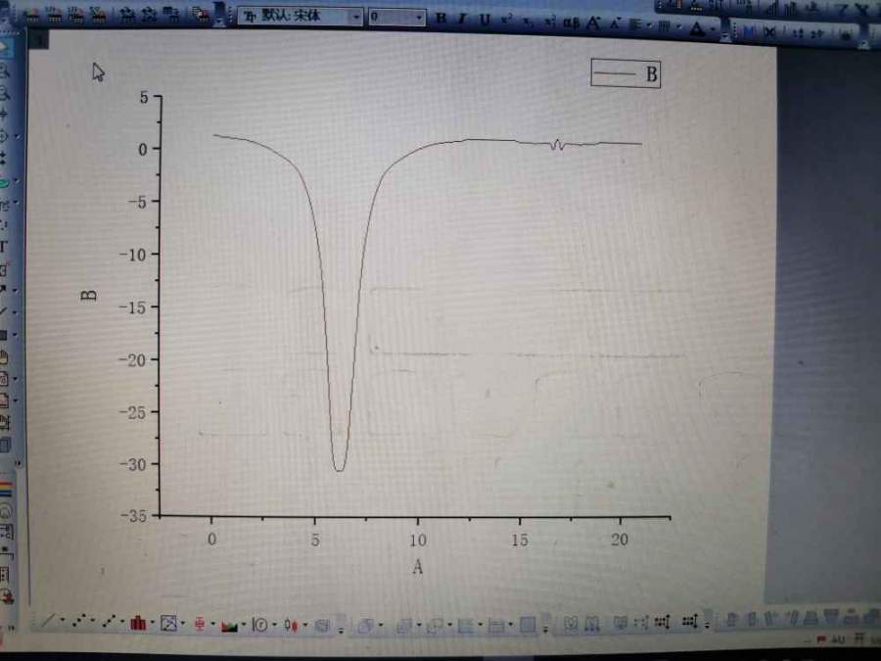Select the Screen Reader crosshair tool
The height and width of the screenshot is (661, 881).
(x=3, y=114)
